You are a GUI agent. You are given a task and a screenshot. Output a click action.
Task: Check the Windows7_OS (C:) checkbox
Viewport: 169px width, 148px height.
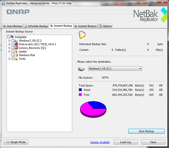point(13,41)
